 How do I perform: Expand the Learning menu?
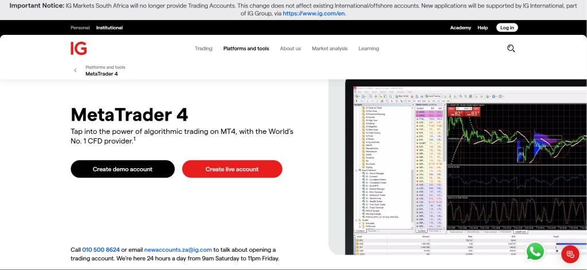(369, 49)
